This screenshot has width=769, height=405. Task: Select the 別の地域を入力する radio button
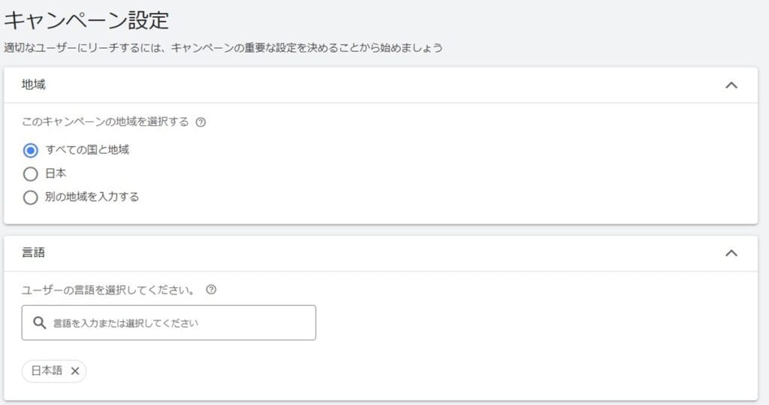30,197
